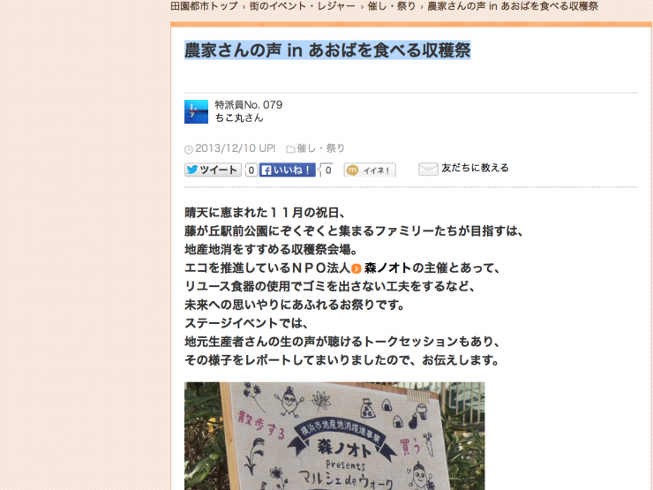The image size is (653, 490).
Task: Click the author's blue avatar image
Action: coord(196,111)
